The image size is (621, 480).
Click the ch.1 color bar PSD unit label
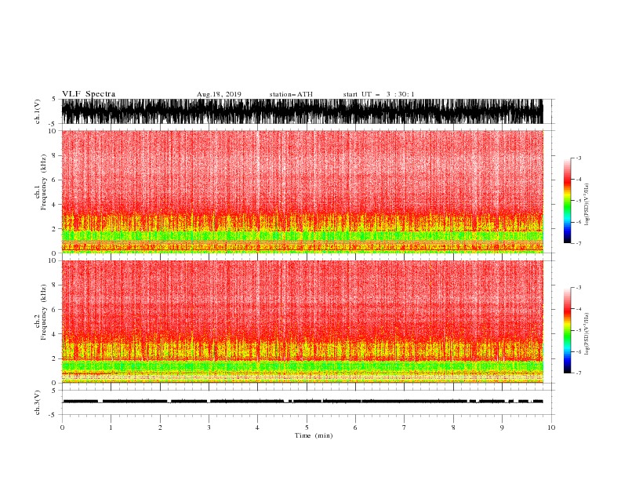(587, 205)
